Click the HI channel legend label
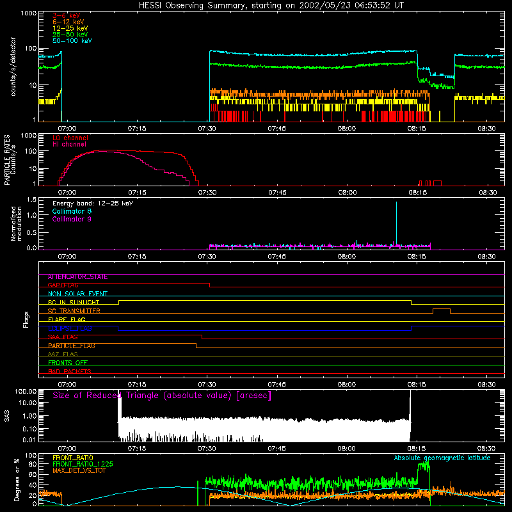Viewport: 512px width, 512px height. (x=69, y=145)
